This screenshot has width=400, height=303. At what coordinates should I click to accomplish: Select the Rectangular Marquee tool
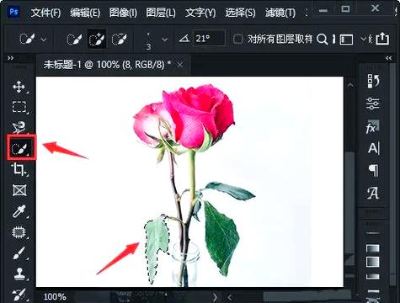(x=19, y=107)
